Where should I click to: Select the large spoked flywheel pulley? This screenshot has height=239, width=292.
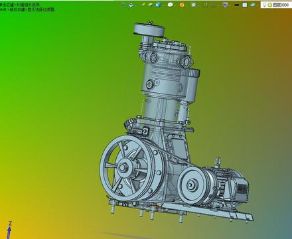tap(123, 167)
